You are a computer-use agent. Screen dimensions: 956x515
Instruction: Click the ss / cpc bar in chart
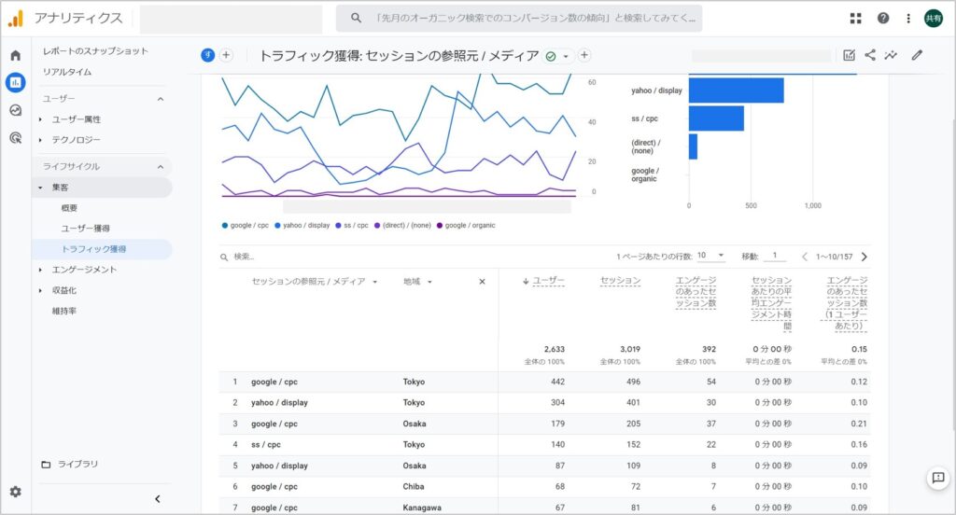coord(716,118)
